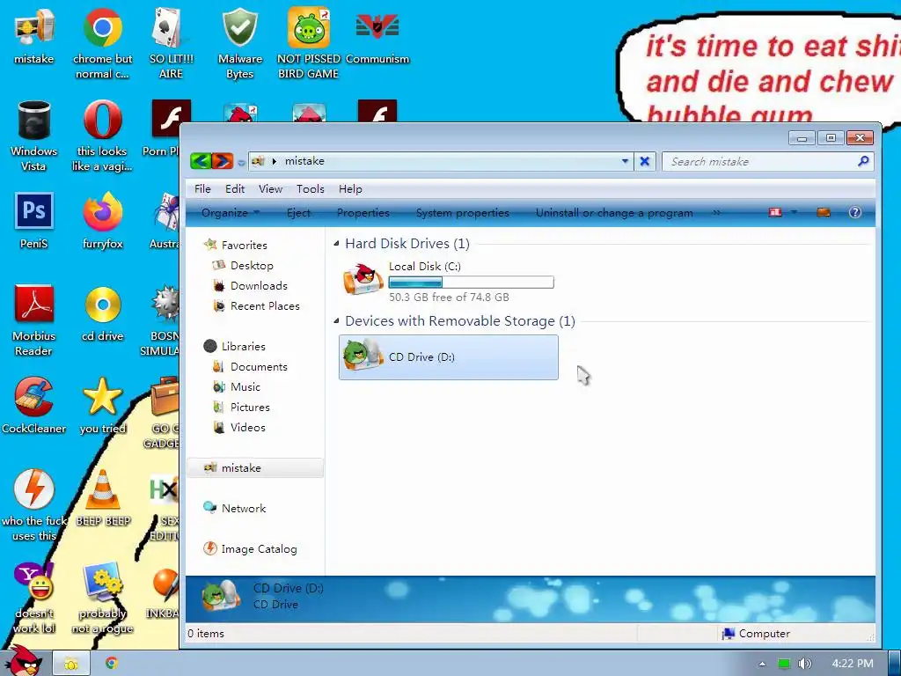Open the Communism desktop icon

pos(377,35)
